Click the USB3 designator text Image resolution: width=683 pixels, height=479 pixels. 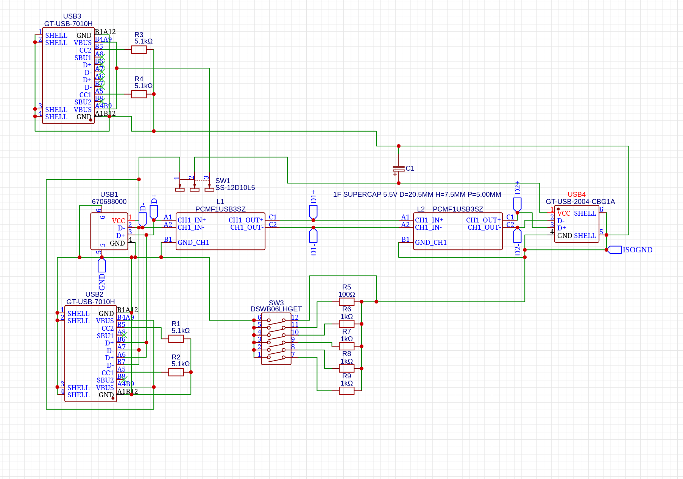click(72, 16)
